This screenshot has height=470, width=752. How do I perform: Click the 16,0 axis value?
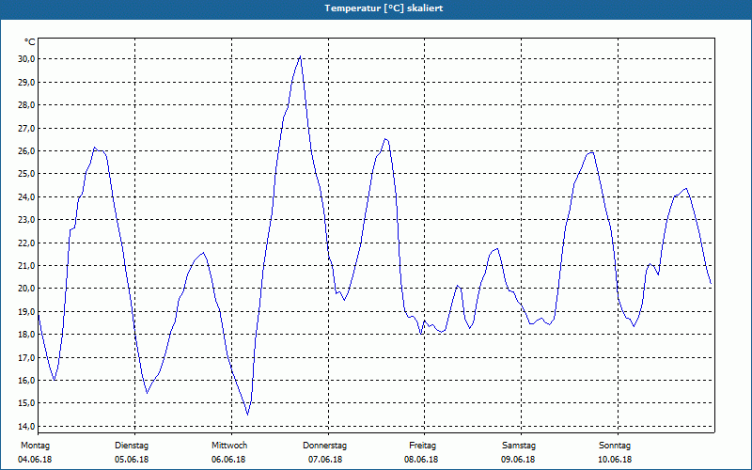[26, 380]
